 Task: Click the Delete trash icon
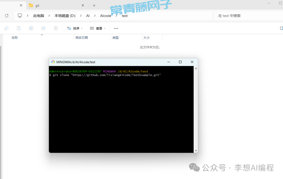(56, 28)
